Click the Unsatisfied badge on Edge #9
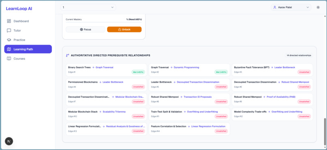 [304, 102]
